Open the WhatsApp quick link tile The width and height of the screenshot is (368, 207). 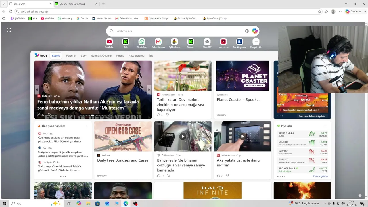coord(142,43)
